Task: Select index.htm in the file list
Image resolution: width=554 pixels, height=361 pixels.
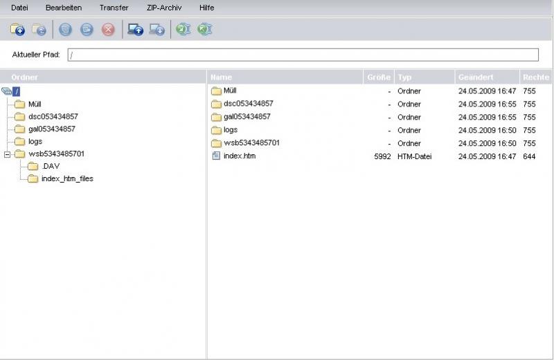Action: click(x=239, y=156)
